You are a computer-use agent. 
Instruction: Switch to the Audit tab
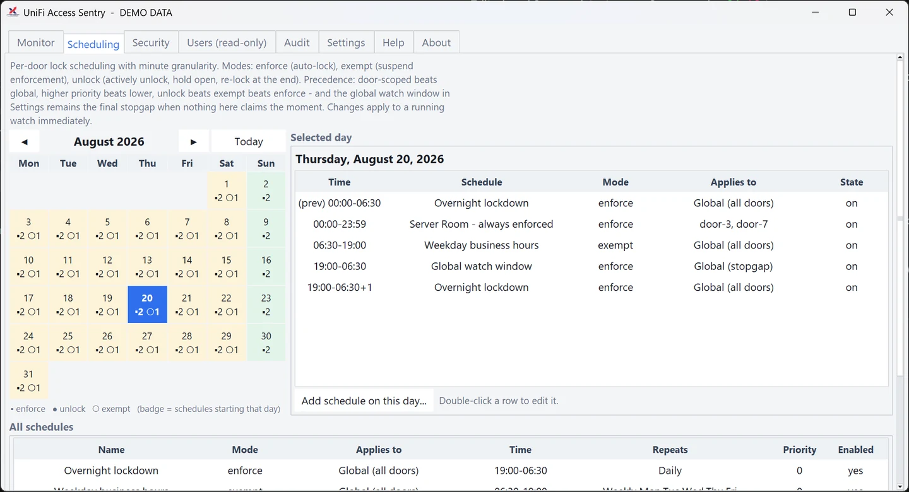297,42
